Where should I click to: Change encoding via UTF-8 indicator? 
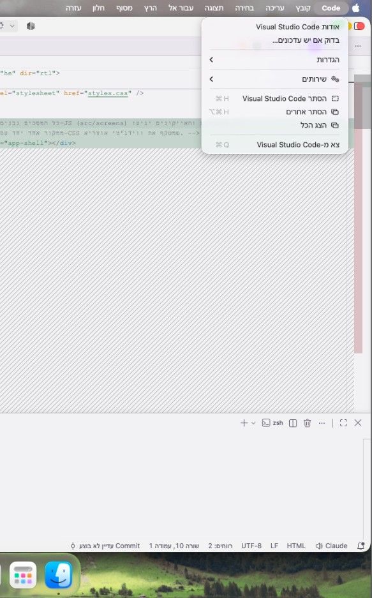point(251,546)
